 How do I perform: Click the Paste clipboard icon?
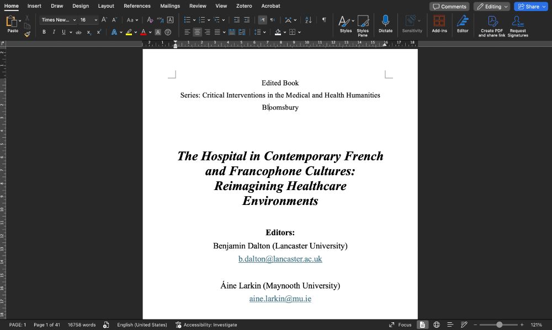[11, 22]
